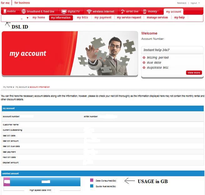Click the airtel live icon
Screen dimensions: 205x195
pos(123,11)
